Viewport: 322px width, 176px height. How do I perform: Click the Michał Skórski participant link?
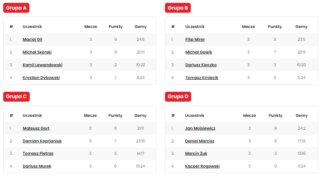[x=37, y=52]
